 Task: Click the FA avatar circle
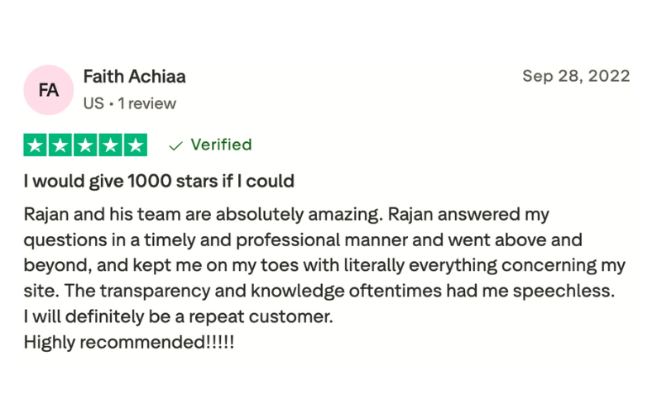49,90
